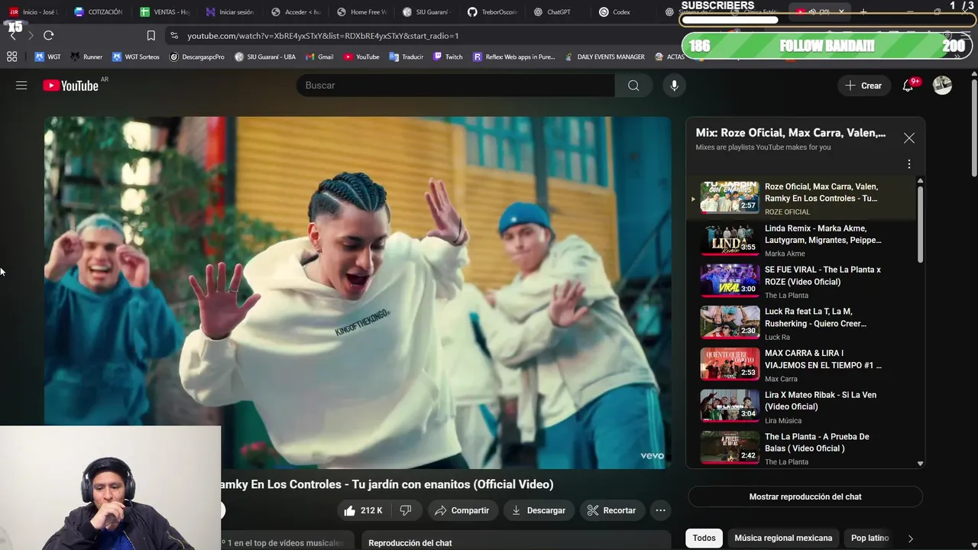Viewport: 978px width, 550px height.
Task: Open the DescargaspcPro bookmark
Action: [x=197, y=57]
